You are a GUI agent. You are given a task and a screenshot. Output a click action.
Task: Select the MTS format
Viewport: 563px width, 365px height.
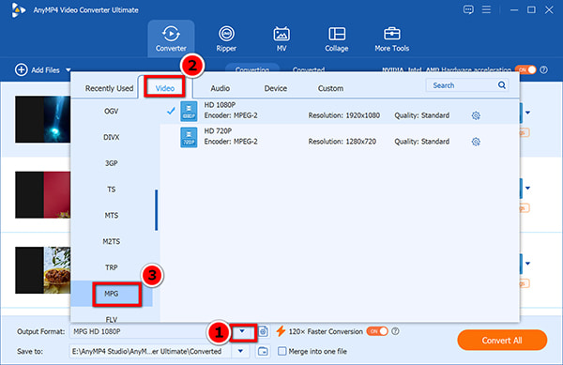(x=112, y=215)
